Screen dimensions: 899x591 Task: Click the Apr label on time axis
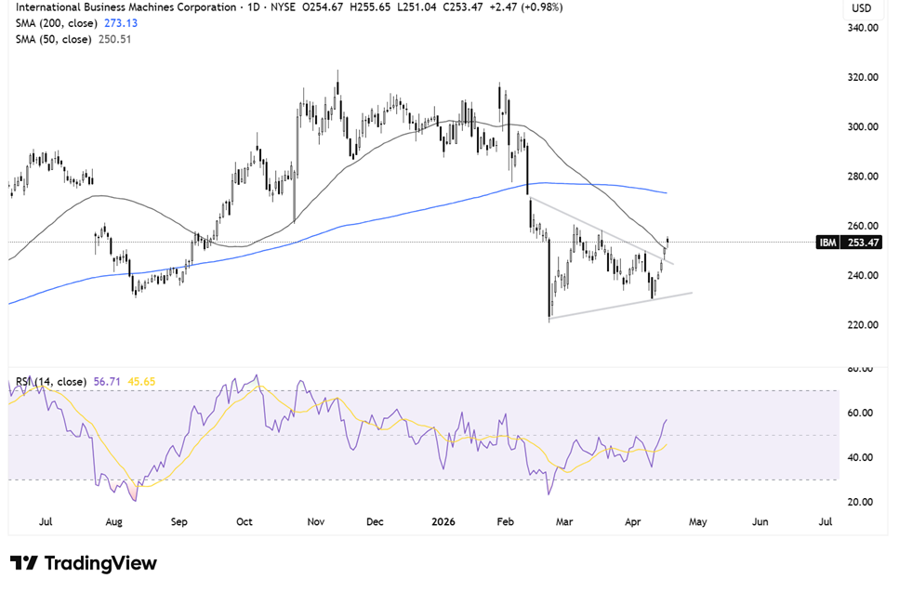(x=632, y=522)
